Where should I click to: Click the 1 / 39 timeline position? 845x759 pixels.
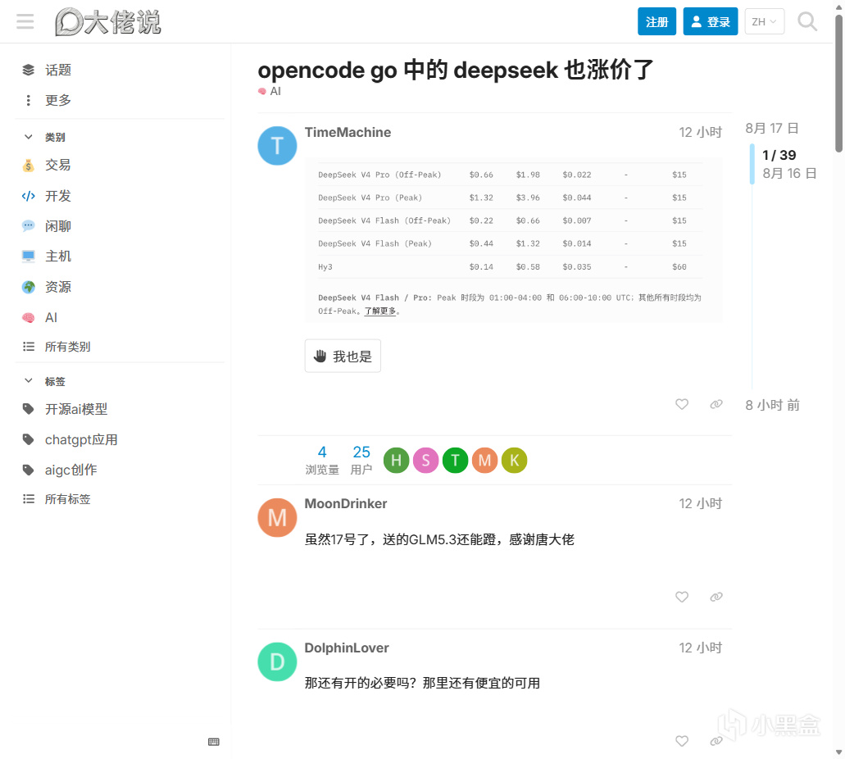(779, 155)
